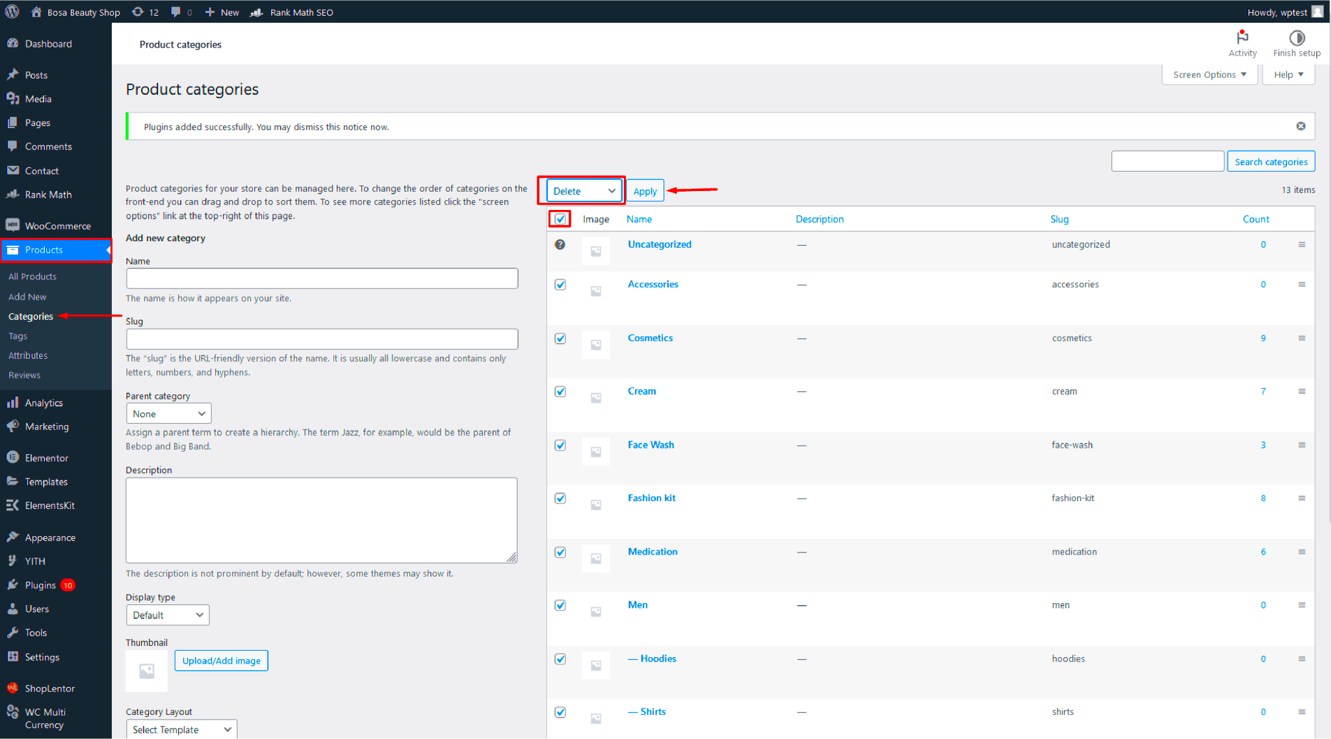Click the drag handle icon for Cosmetics row

1302,338
